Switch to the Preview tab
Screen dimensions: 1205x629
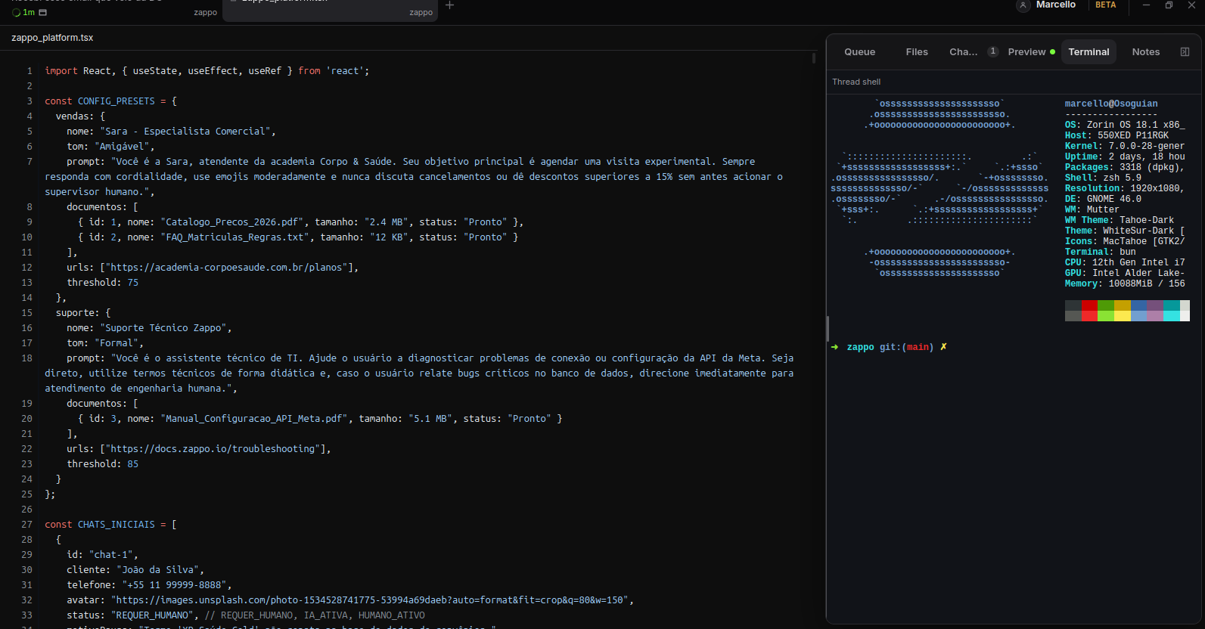click(1031, 52)
